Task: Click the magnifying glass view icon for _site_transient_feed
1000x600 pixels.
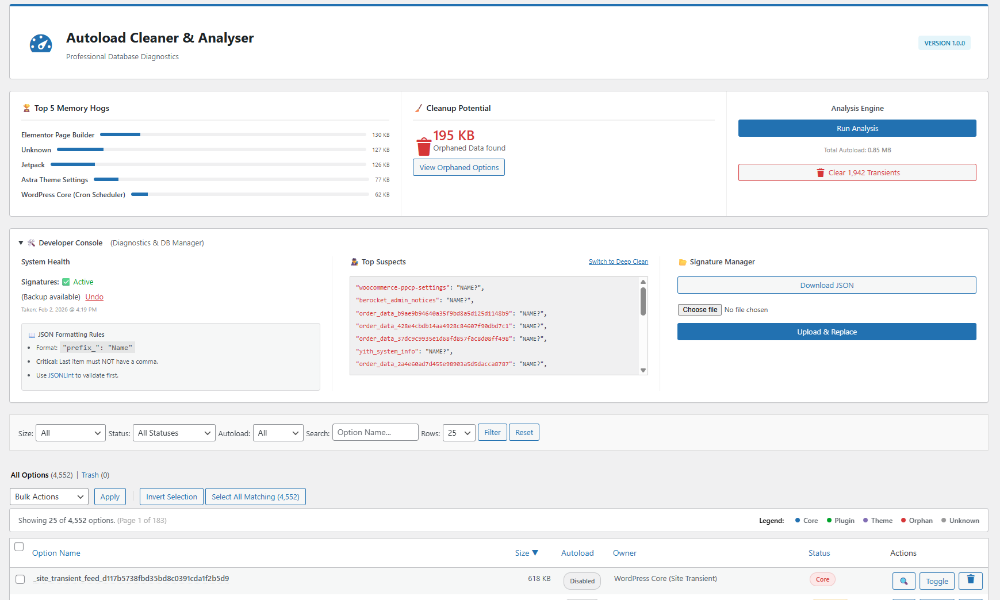Action: pos(903,581)
